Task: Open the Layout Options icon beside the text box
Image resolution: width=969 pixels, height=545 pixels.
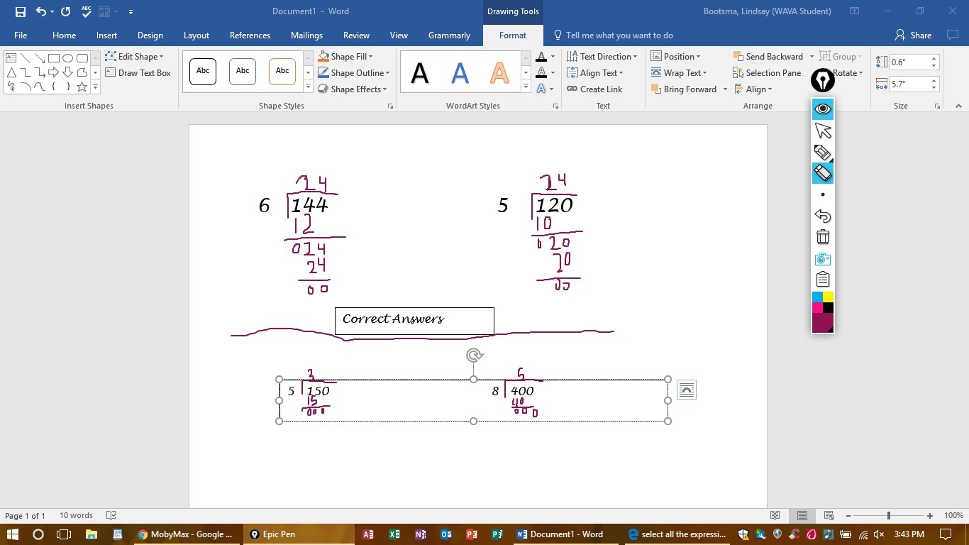Action: tap(686, 390)
